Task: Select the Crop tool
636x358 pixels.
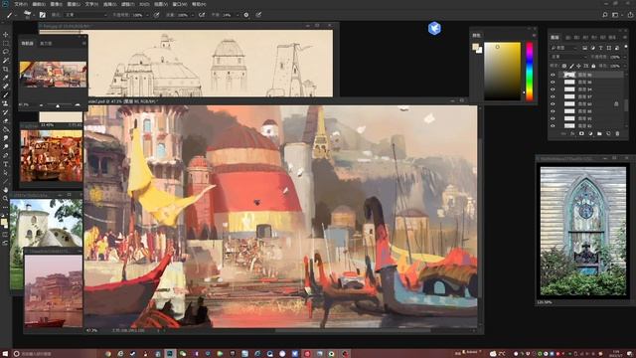Action: [x=6, y=69]
